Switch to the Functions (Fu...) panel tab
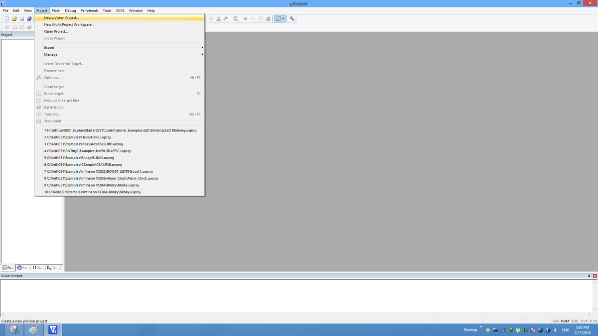Viewport: 598px width, 336px height. click(x=38, y=268)
